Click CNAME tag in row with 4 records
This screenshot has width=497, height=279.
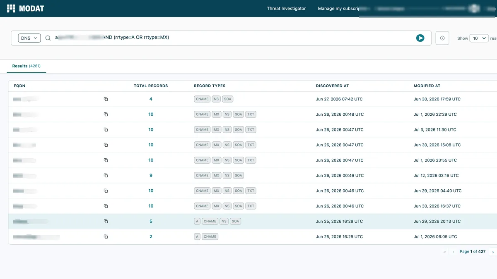point(202,99)
